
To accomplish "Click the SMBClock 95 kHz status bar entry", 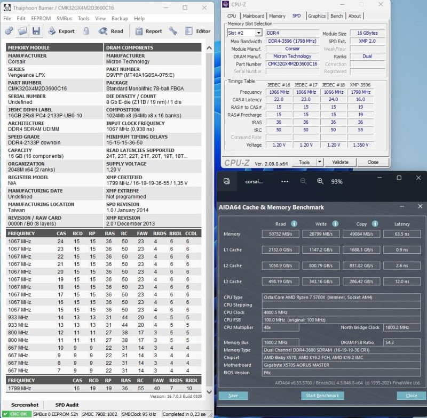I will click(140, 414).
